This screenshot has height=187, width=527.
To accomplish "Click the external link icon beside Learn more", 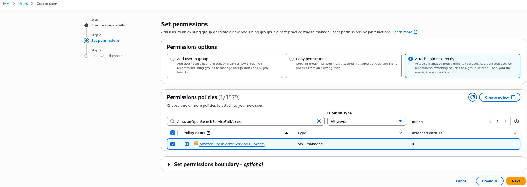I will (x=416, y=32).
